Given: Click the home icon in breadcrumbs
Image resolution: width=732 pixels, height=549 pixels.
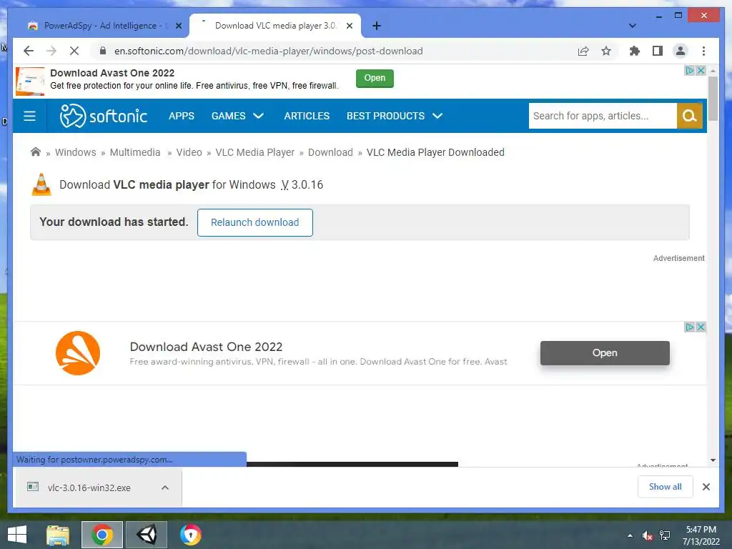Looking at the screenshot, I should [x=36, y=152].
